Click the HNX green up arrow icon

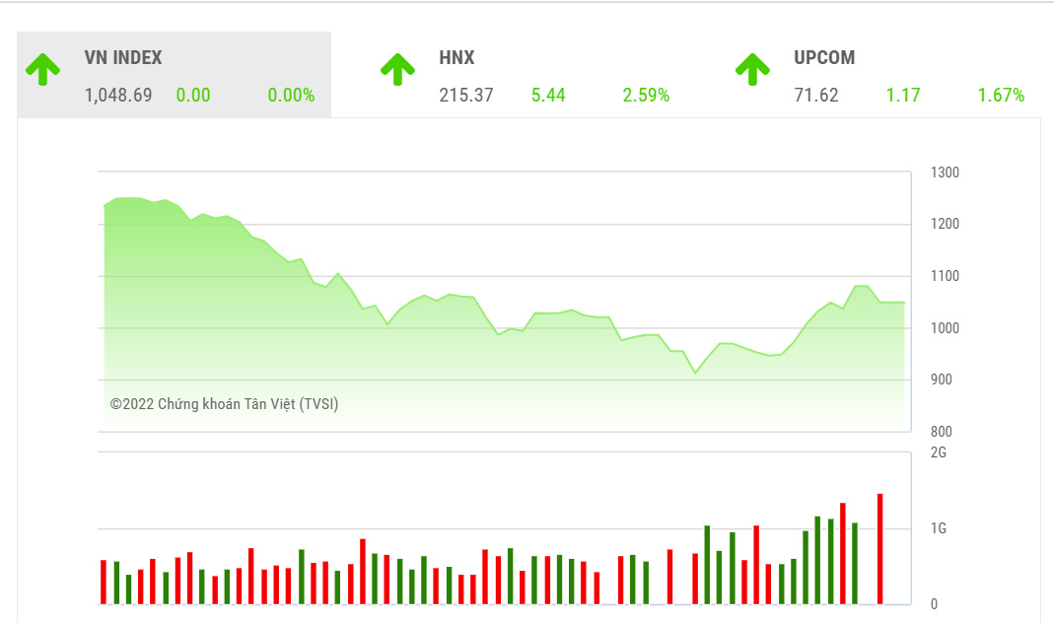398,69
